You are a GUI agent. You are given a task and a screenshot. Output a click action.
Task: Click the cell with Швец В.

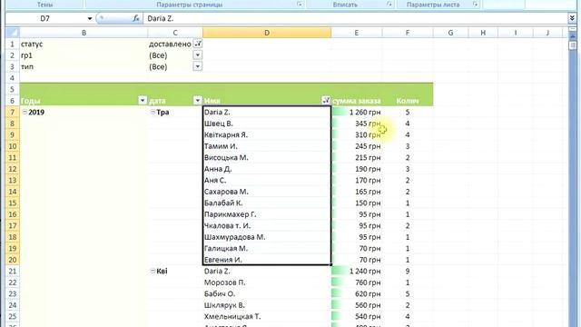coord(267,124)
